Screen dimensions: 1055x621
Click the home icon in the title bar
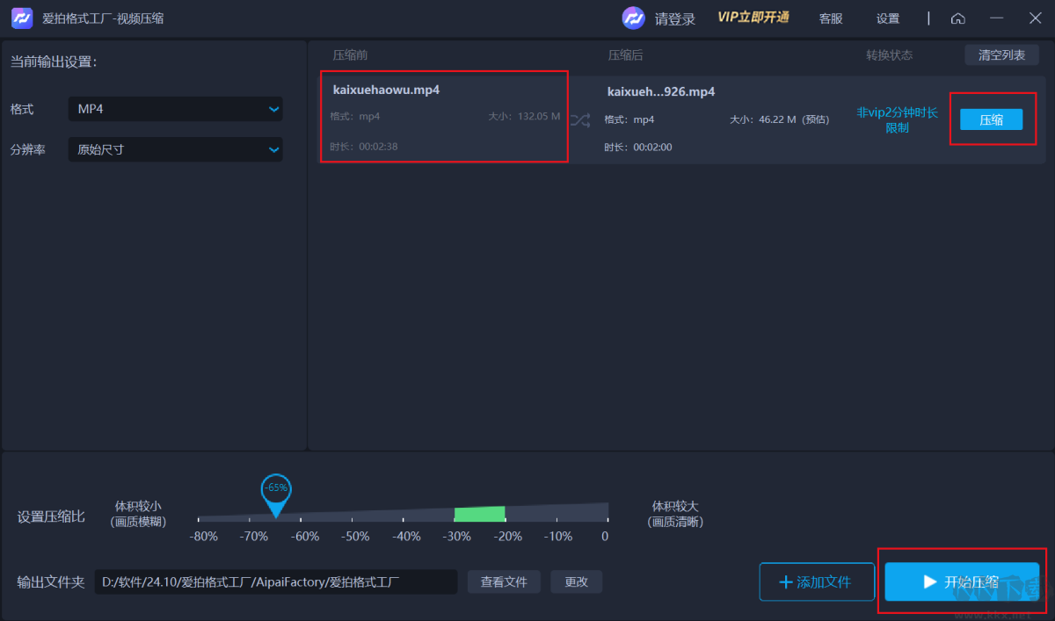957,18
